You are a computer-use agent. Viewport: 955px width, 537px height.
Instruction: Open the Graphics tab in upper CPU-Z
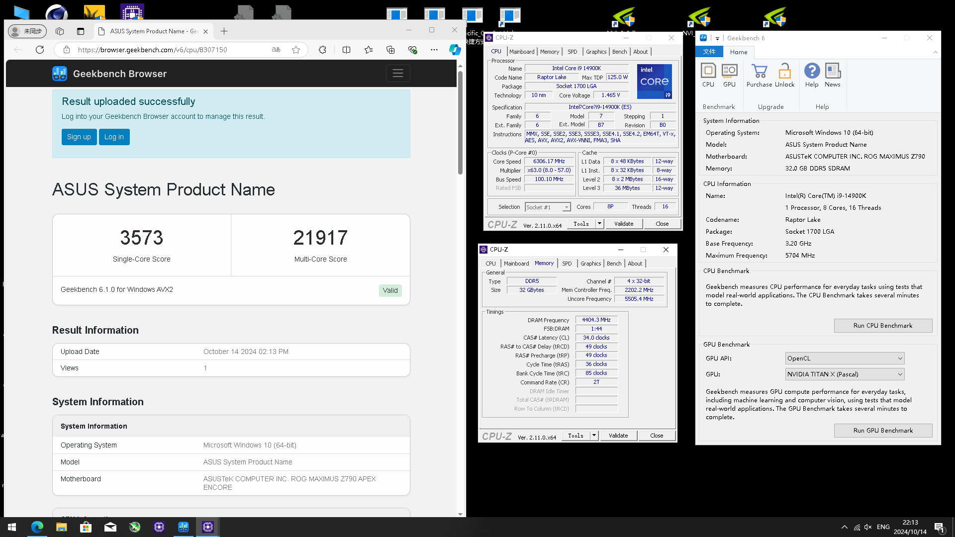point(596,52)
